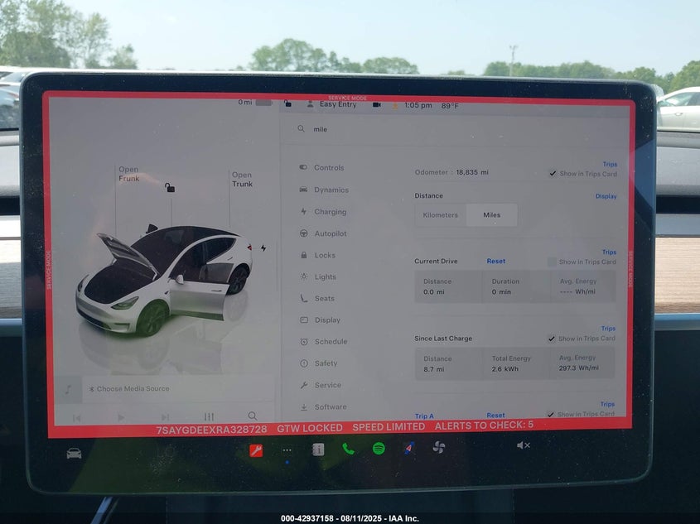Image resolution: width=700 pixels, height=524 pixels.
Task: Open the navigation arrow app in dock
Action: coord(408,449)
